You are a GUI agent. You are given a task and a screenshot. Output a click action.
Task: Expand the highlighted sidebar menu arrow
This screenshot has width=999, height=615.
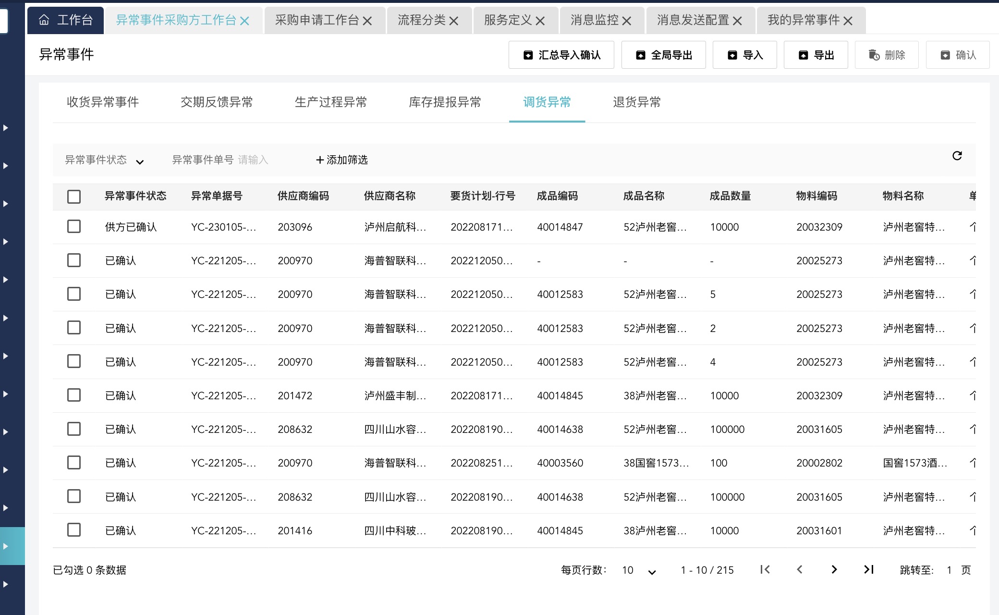pos(6,546)
